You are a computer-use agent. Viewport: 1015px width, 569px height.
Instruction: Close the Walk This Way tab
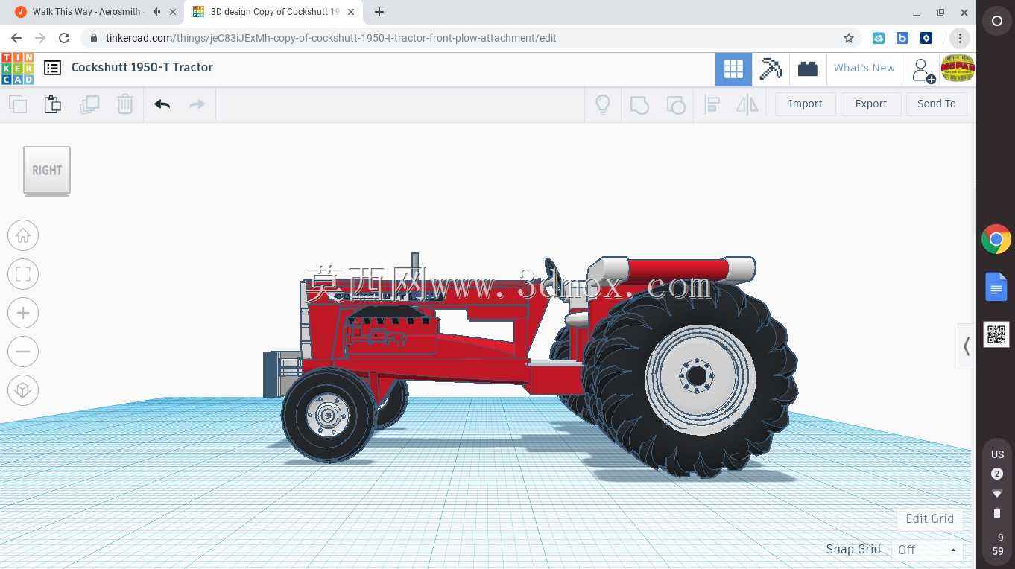tap(173, 12)
